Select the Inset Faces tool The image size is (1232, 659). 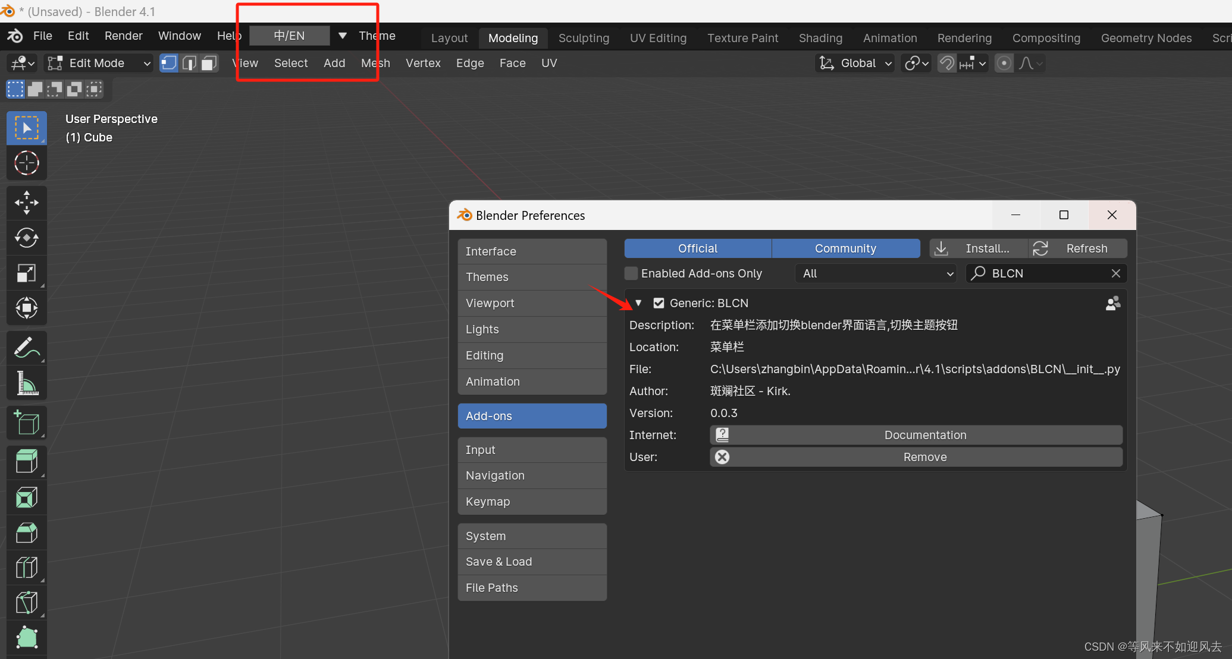click(x=27, y=497)
